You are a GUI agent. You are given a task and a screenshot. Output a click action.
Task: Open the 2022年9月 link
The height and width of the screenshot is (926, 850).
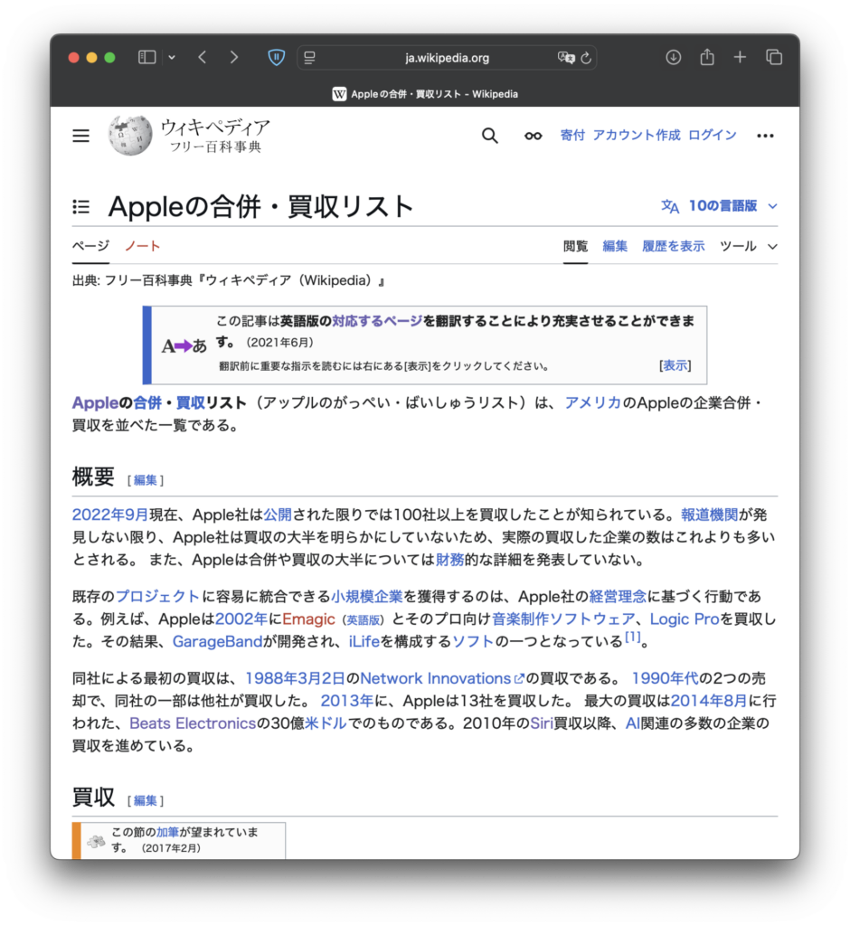click(110, 515)
